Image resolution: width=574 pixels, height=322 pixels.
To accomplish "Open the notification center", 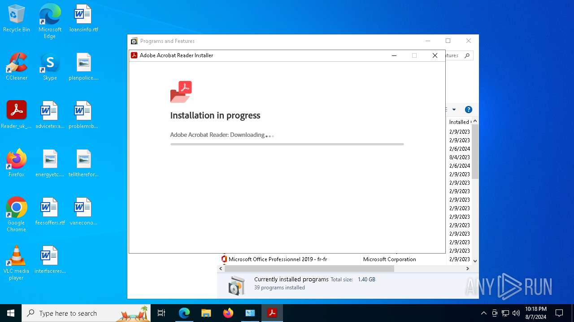I will [559, 313].
